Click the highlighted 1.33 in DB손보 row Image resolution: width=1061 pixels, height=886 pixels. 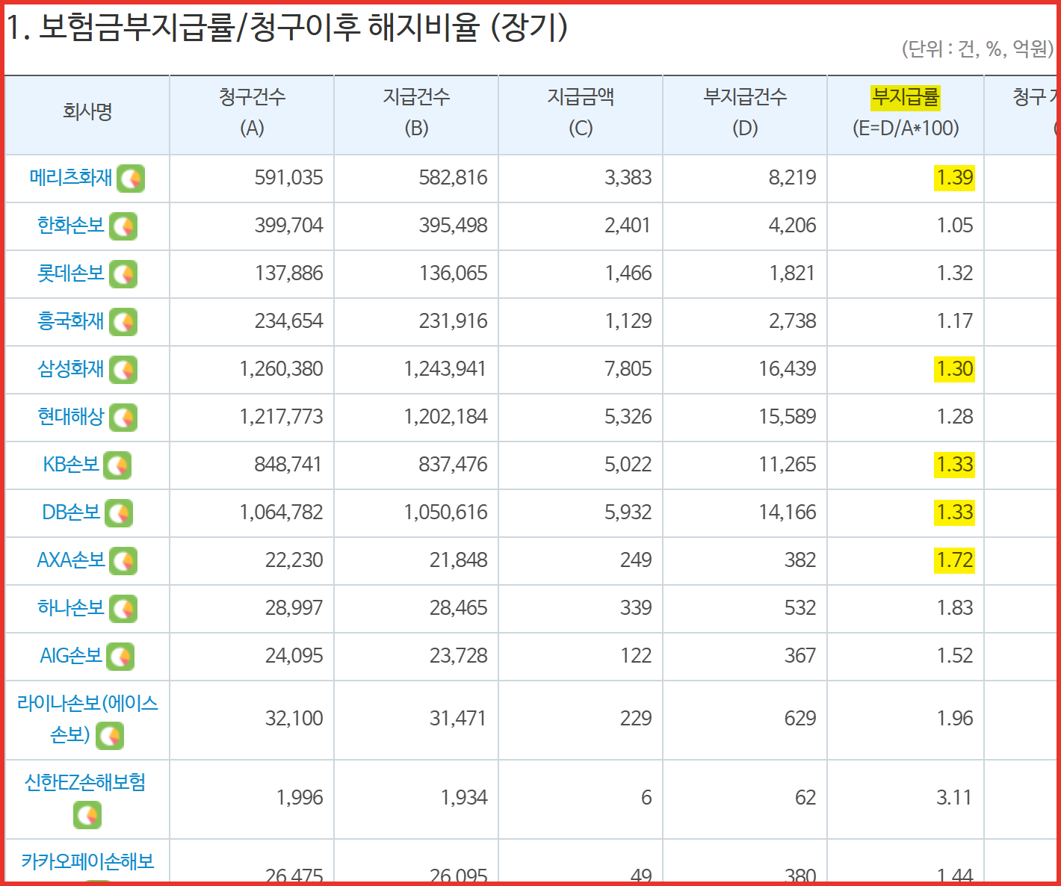tap(954, 512)
